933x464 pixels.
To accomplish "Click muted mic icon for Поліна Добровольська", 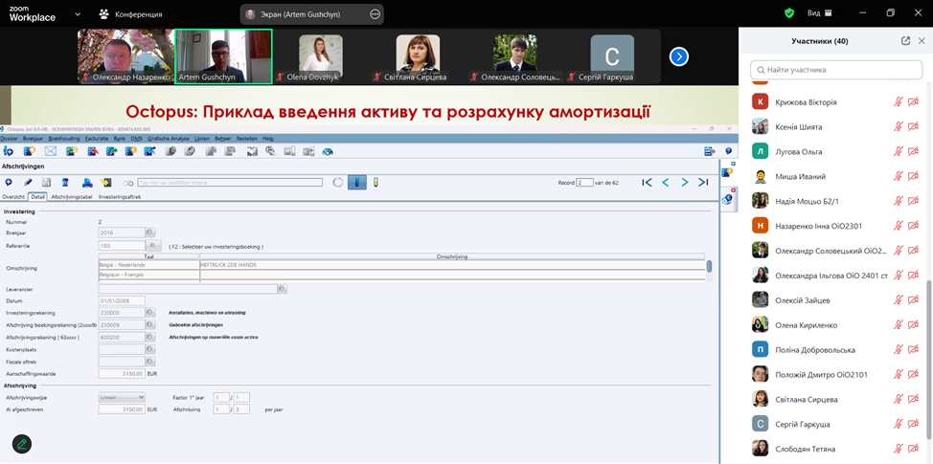I will pos(898,350).
